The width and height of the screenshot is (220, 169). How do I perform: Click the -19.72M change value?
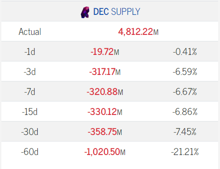(x=105, y=52)
